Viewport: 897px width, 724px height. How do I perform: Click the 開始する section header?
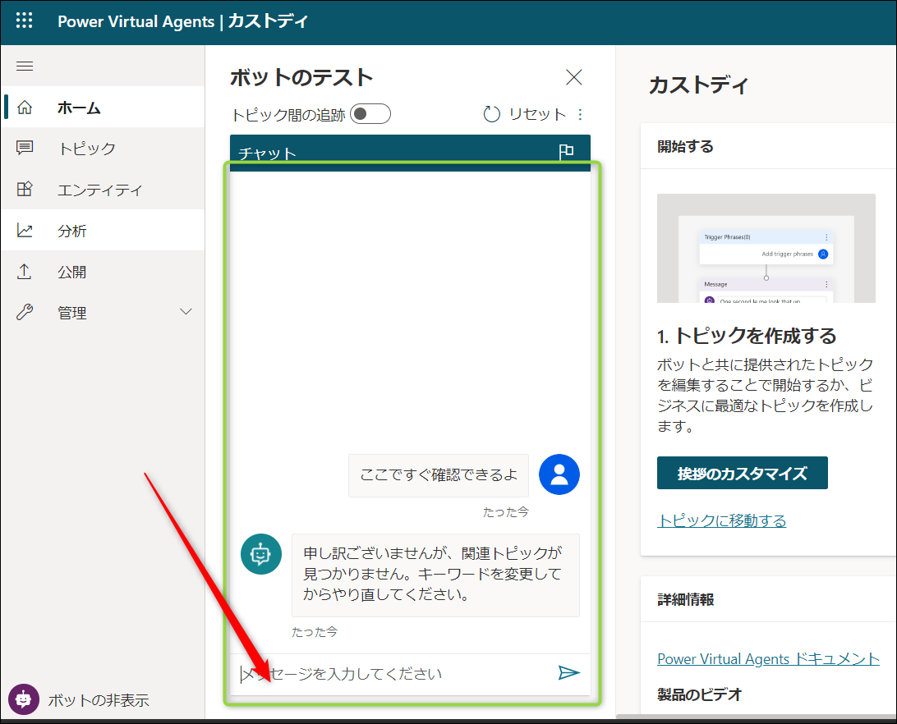[685, 146]
